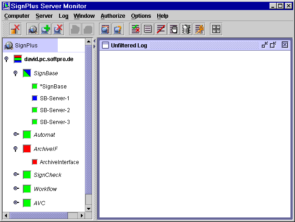Select SB-Server-1 in the tree
295x222 pixels.
(x=55, y=98)
